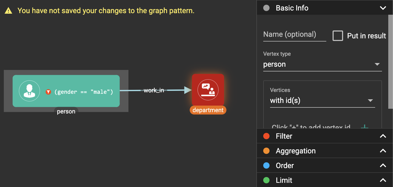
Task: Click the red filter icon on person node
Action: click(x=48, y=92)
